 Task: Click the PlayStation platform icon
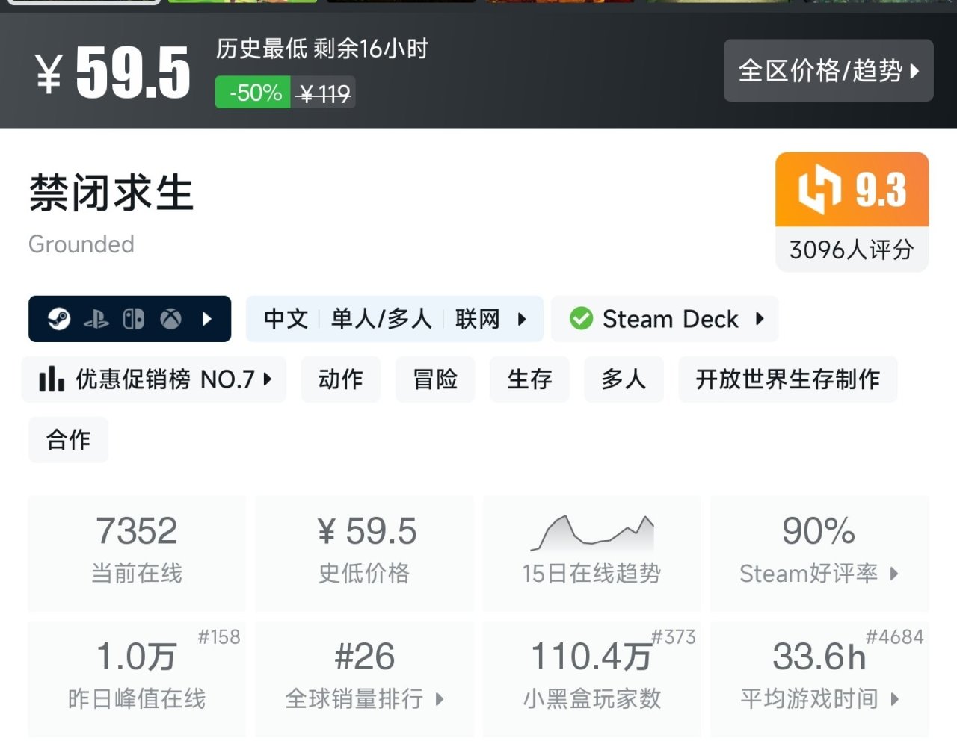point(96,320)
